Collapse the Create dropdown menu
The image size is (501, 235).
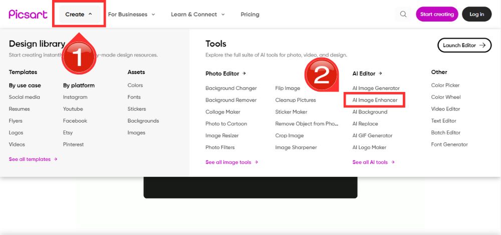[x=79, y=14]
